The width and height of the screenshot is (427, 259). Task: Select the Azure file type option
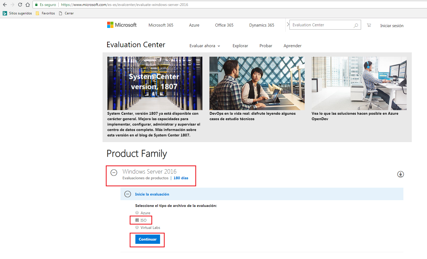pyautogui.click(x=137, y=213)
